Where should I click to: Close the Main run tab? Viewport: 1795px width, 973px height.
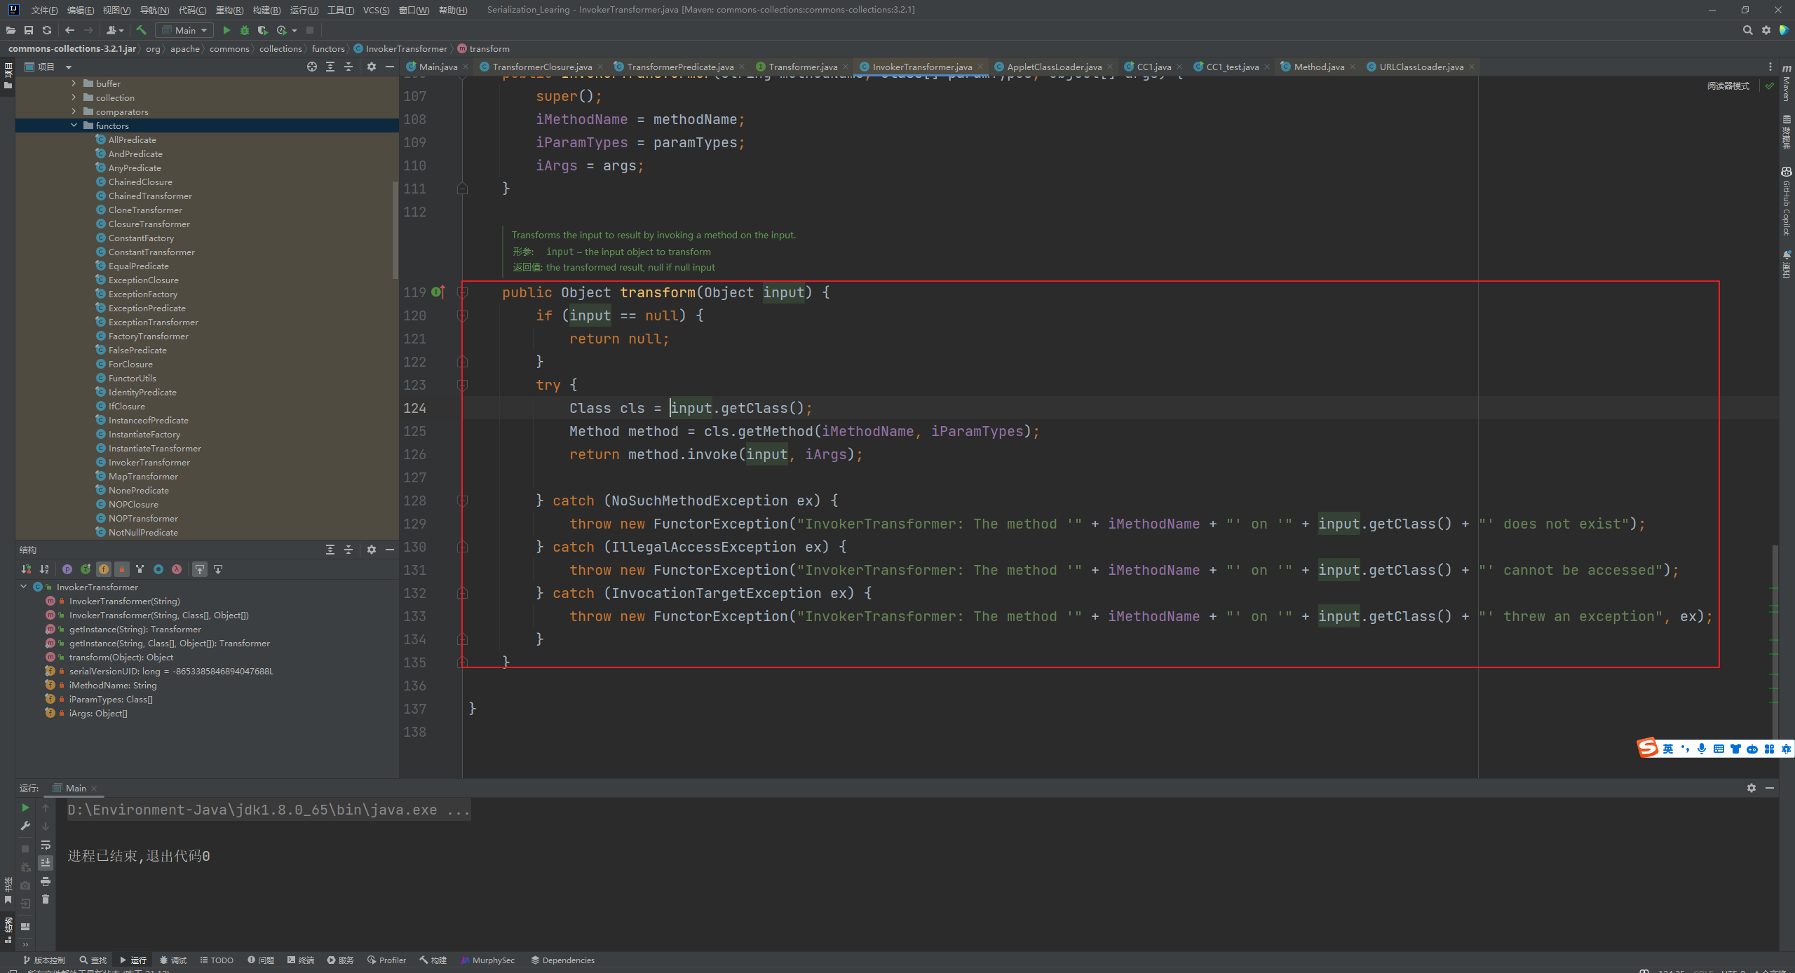click(x=94, y=789)
